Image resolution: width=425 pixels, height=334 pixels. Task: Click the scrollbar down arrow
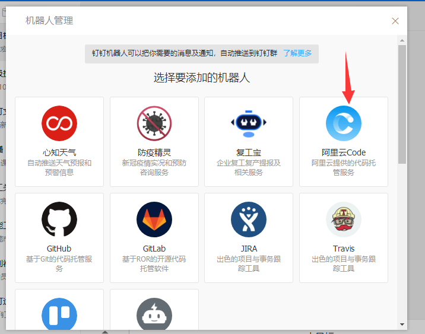(x=402, y=324)
